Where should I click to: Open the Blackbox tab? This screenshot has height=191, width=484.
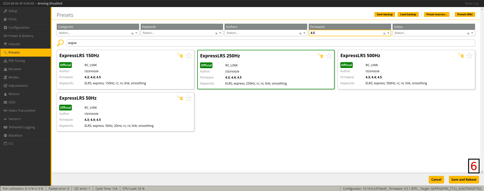[25, 135]
